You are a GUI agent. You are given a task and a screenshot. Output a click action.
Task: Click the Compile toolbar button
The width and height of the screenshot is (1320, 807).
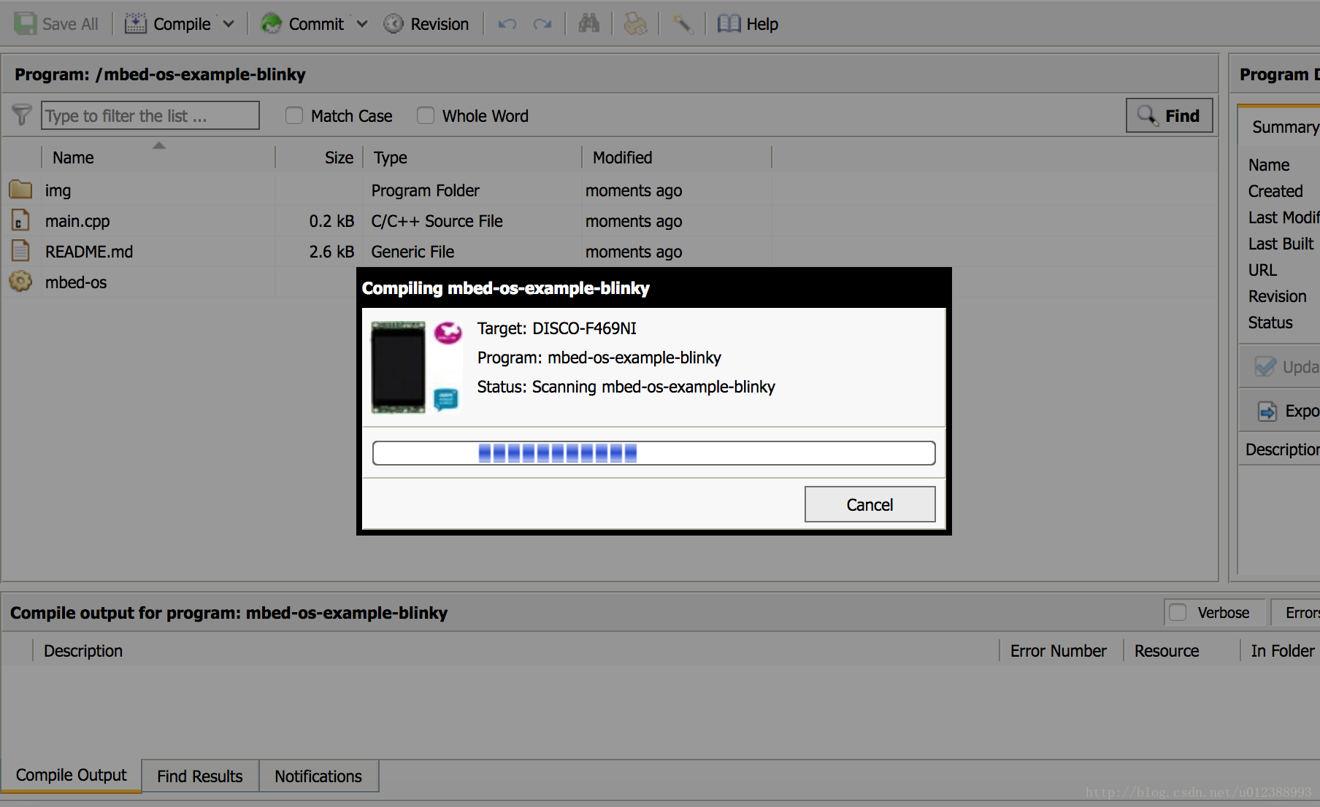(168, 24)
